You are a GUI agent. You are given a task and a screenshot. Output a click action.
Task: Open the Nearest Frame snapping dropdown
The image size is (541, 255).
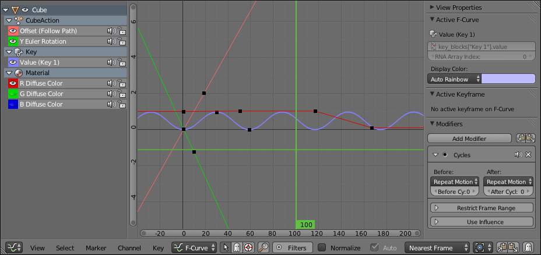pyautogui.click(x=437, y=248)
